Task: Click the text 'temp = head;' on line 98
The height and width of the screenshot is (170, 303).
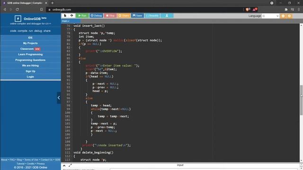Action: pyautogui.click(x=101, y=105)
